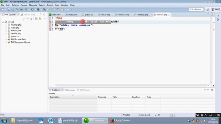Click the External Tools run icon
The image size is (221, 124).
point(45,9)
